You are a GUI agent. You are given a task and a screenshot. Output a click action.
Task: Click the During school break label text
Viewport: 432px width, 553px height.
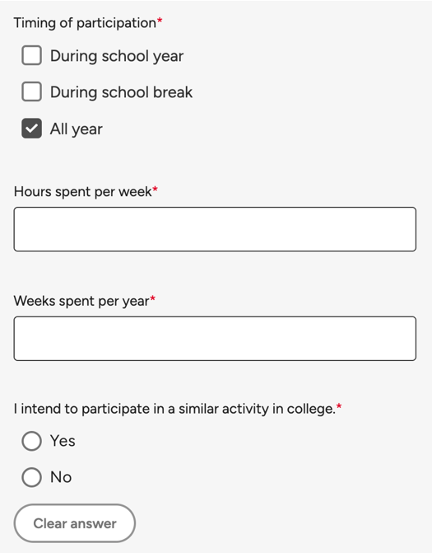tap(122, 92)
